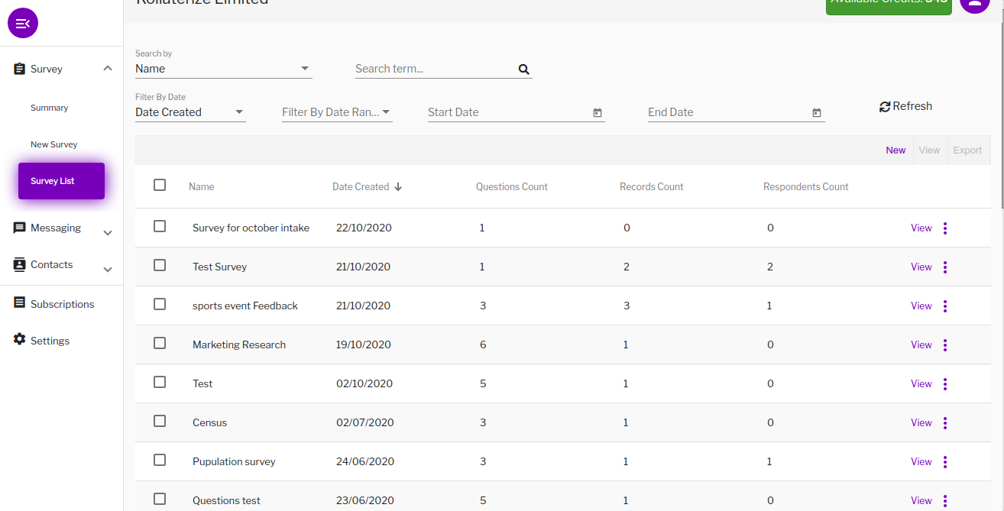Image resolution: width=1004 pixels, height=511 pixels.
Task: Sort by Records Count column header
Action: pos(652,186)
